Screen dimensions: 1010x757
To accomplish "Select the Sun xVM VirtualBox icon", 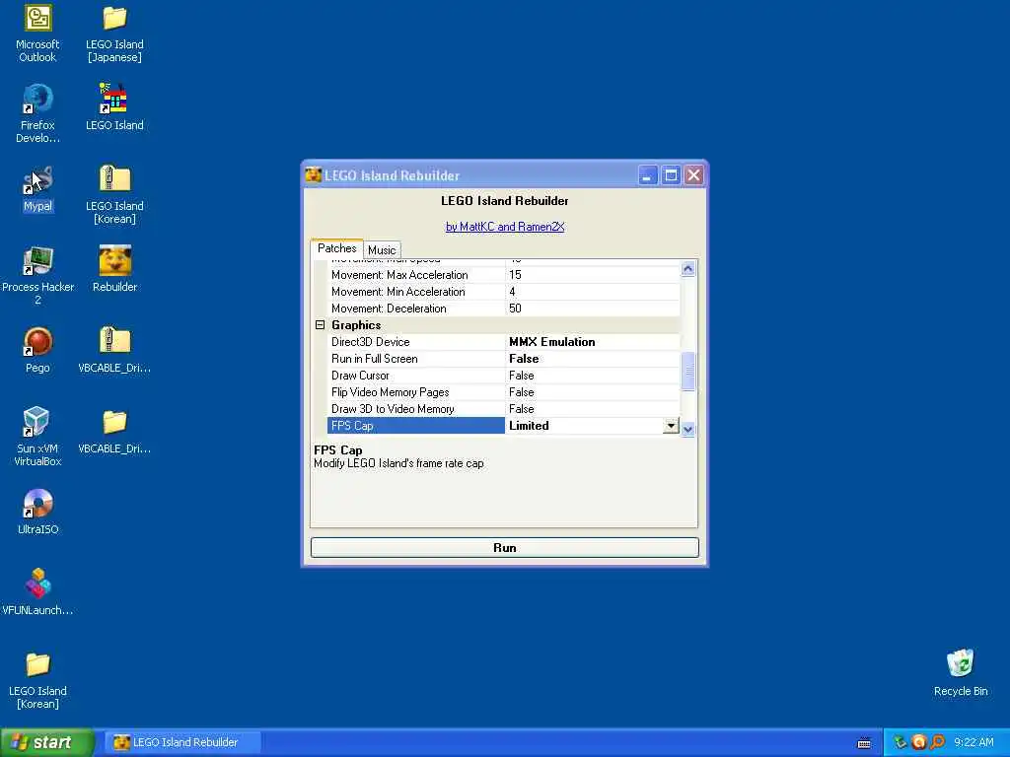I will (37, 423).
